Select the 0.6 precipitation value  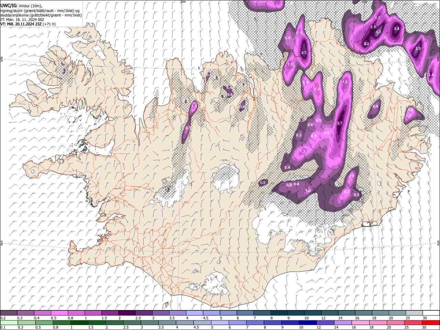coord(327,133)
